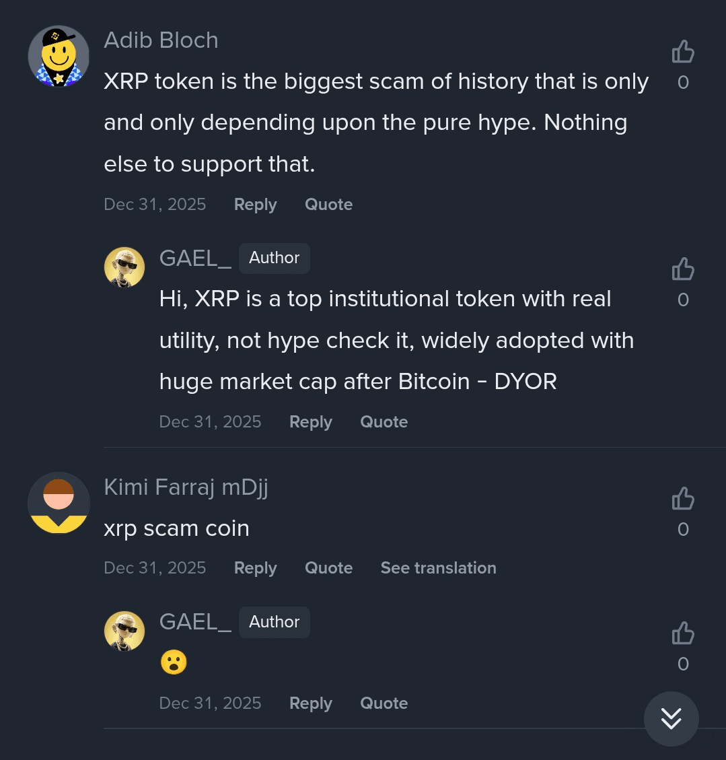The height and width of the screenshot is (760, 726).
Task: Quote GAEL_'s emoji comment
Action: point(384,703)
